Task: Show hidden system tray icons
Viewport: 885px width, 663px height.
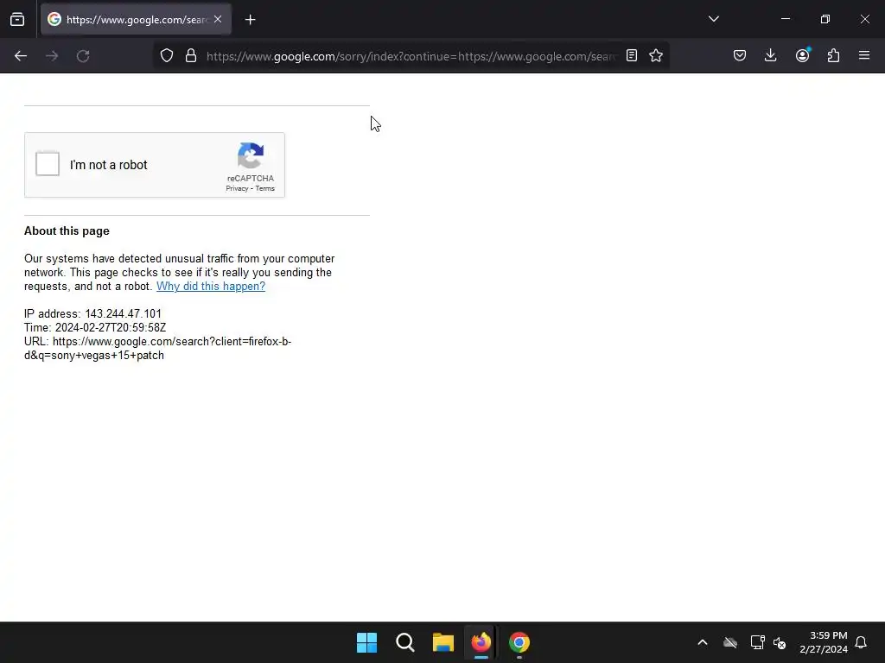Action: pyautogui.click(x=702, y=642)
